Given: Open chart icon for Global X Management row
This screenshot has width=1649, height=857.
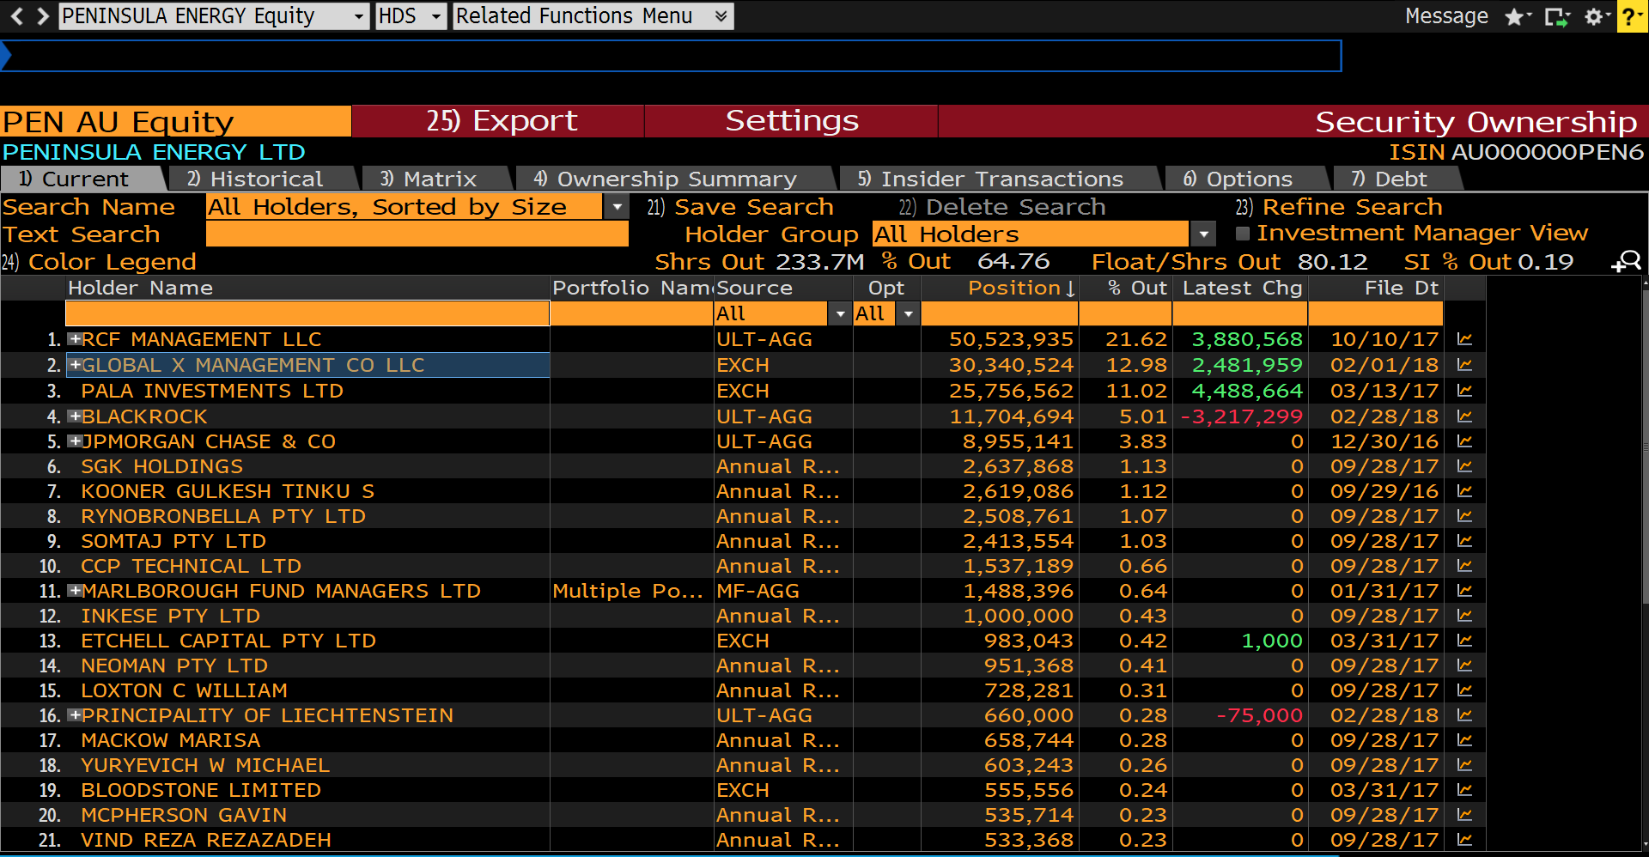Looking at the screenshot, I should [x=1464, y=366].
